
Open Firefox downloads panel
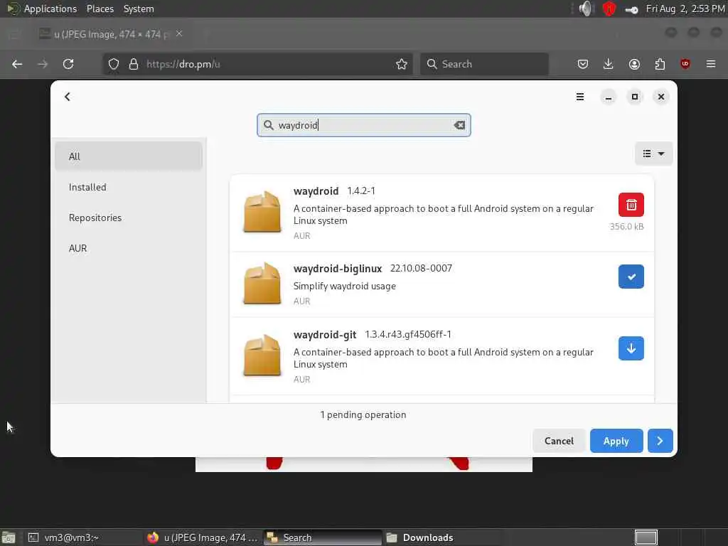tap(609, 64)
